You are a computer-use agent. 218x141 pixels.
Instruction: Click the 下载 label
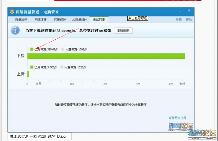21,55
